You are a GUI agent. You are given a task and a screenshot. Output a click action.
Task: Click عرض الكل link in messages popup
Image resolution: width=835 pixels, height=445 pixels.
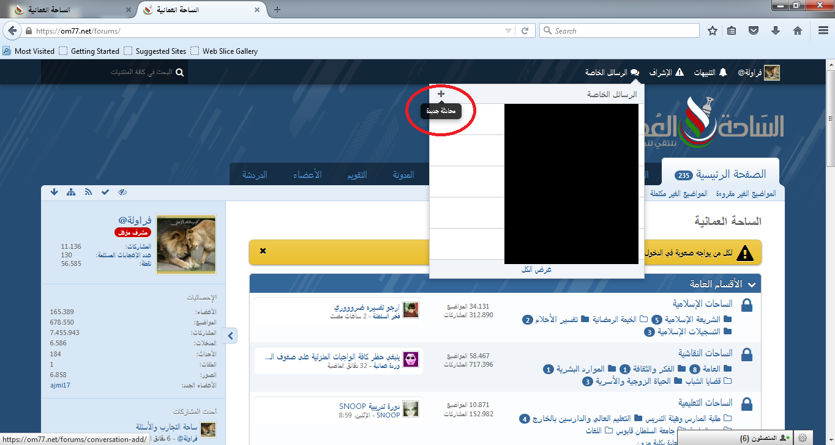coord(537,270)
